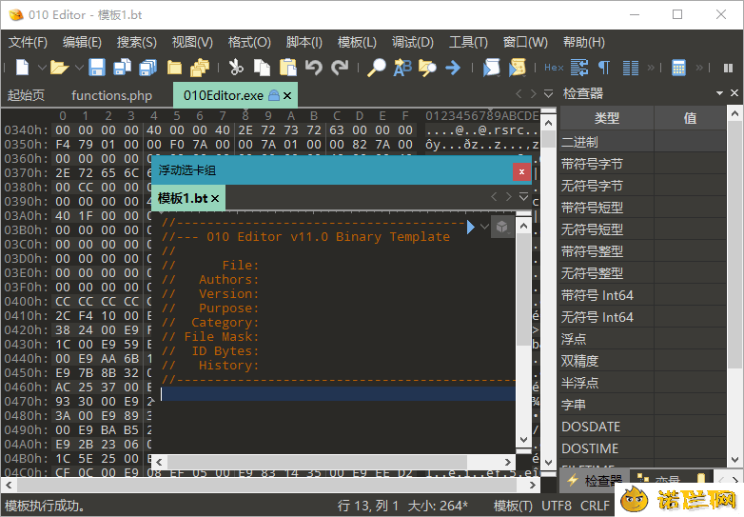Click the close all files icon
The width and height of the screenshot is (744, 517).
pos(200,68)
